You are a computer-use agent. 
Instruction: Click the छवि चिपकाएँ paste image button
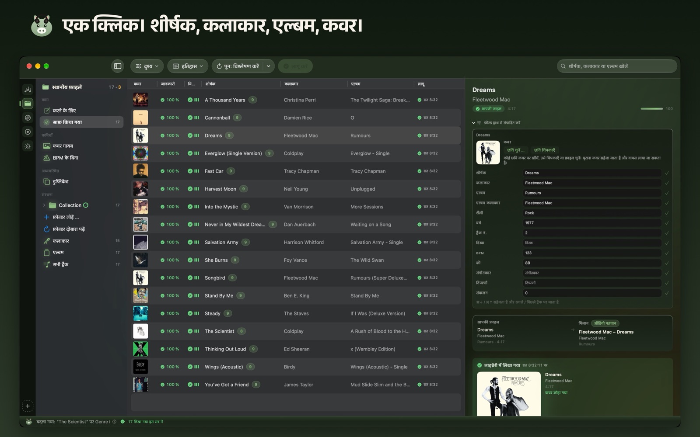pyautogui.click(x=544, y=150)
